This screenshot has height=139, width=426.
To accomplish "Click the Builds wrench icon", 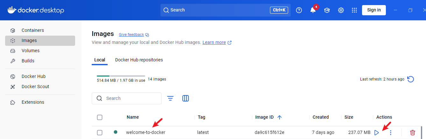I will 13,61.
